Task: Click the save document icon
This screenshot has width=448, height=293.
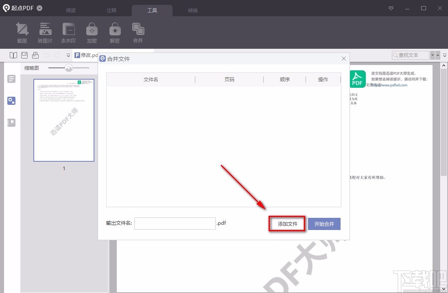Action: click(x=24, y=55)
